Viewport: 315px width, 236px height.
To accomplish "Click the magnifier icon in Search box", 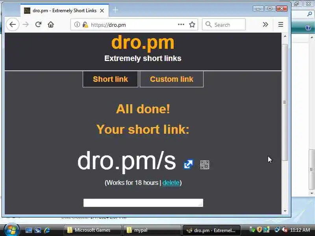I will pos(209,24).
